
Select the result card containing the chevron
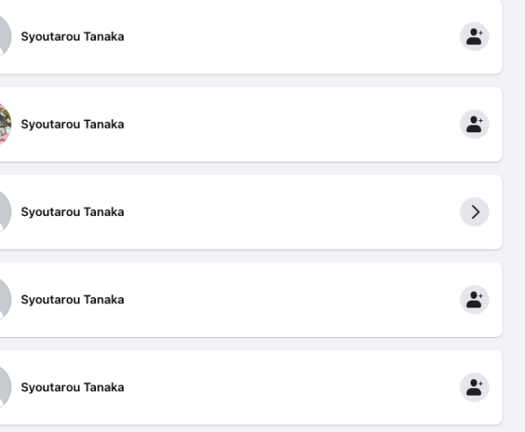[x=251, y=212]
